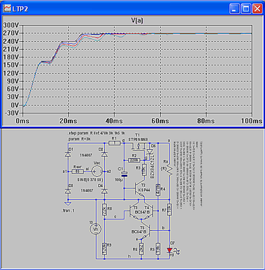Click capacitor C1 100µ
Screen dimensions: 265x270
click(124, 174)
